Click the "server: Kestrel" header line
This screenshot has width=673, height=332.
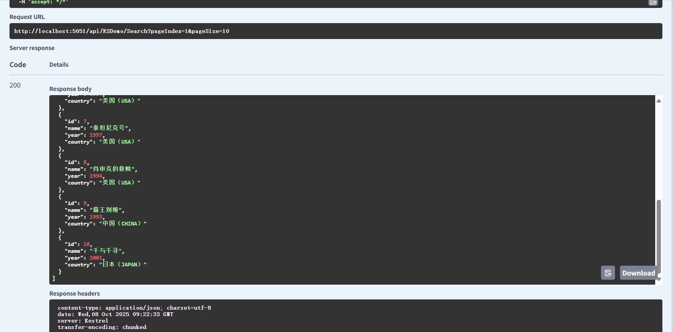click(x=83, y=321)
